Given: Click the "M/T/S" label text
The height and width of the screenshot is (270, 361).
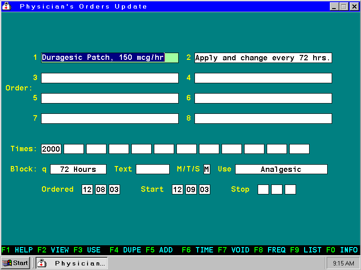Looking at the screenshot, I should 188,169.
